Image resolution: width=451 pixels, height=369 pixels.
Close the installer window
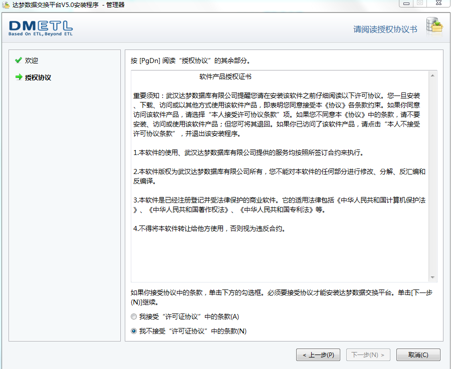[438, 3]
